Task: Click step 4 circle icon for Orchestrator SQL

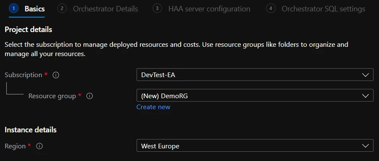Action: click(271, 9)
